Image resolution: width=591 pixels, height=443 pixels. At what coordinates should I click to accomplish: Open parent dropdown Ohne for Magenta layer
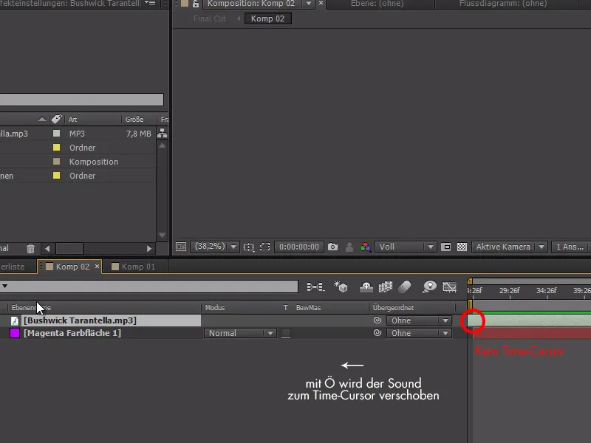(419, 333)
